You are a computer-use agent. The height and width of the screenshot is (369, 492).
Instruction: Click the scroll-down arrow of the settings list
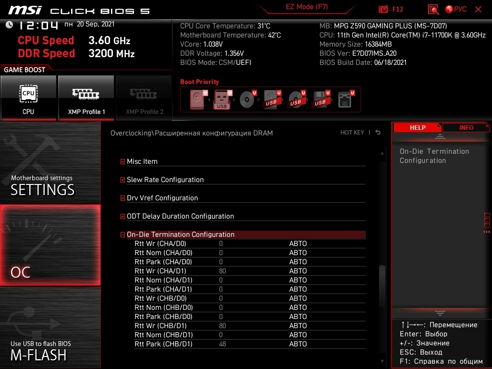click(382, 361)
